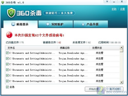The image size is (128, 96).
Task: Click the 暂不处理 button
Action: click(x=114, y=89)
